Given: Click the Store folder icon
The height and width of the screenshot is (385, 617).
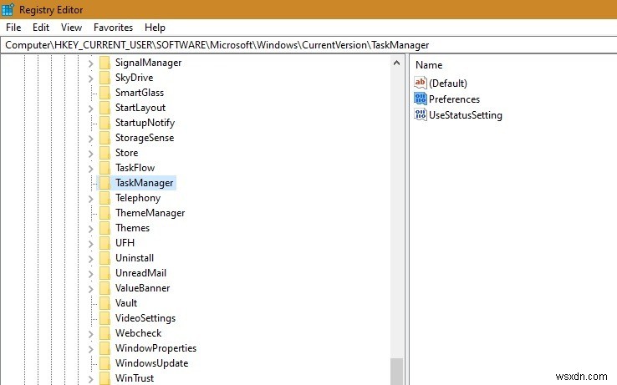Looking at the screenshot, I should pos(105,153).
